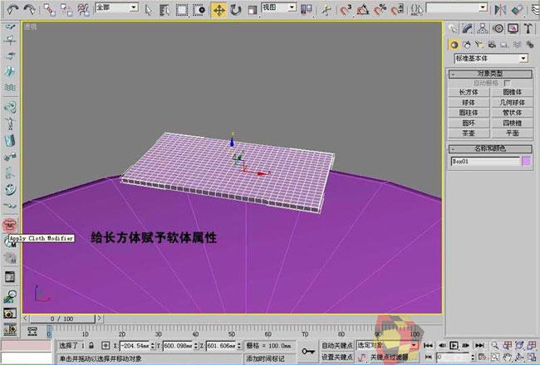Click the 0 / 100 time slider
This screenshot has height=365, width=540.
pyautogui.click(x=62, y=319)
